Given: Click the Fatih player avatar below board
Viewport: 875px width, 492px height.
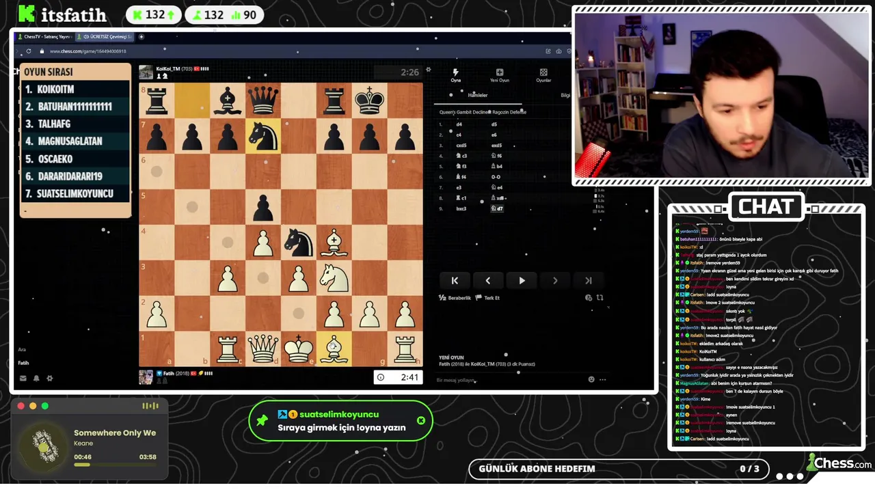Looking at the screenshot, I should pos(146,377).
